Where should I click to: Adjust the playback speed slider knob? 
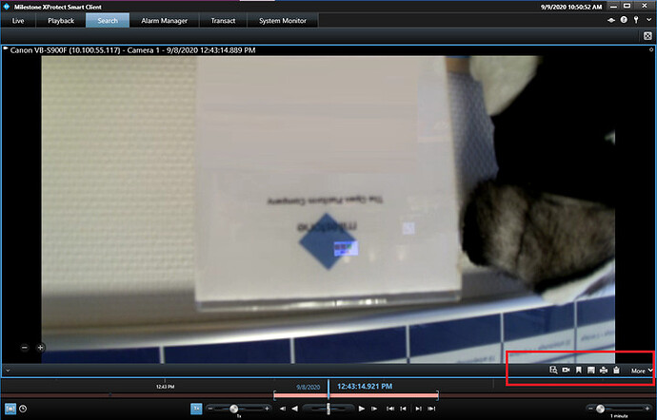point(234,409)
